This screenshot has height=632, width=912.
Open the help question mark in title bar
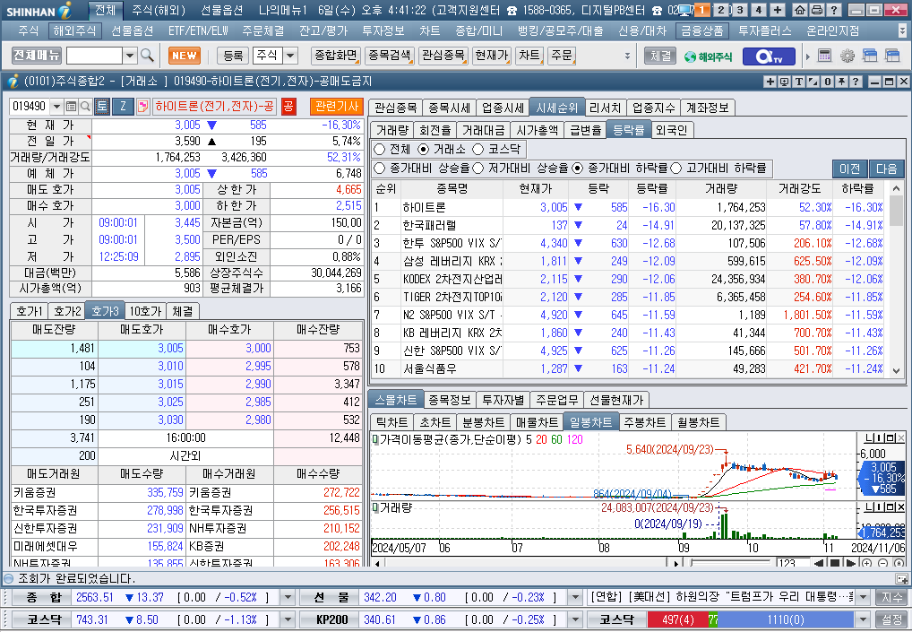(833, 10)
